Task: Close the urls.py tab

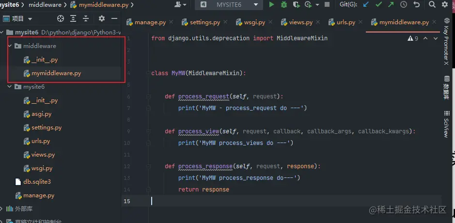Action: pyautogui.click(x=361, y=22)
